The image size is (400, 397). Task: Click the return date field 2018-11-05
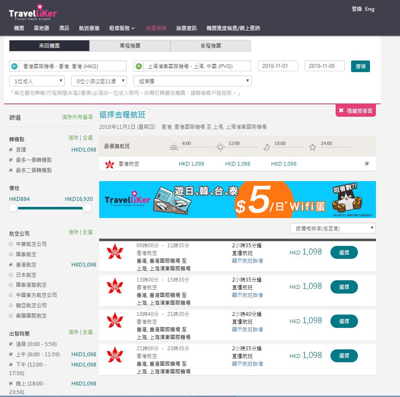pos(324,66)
